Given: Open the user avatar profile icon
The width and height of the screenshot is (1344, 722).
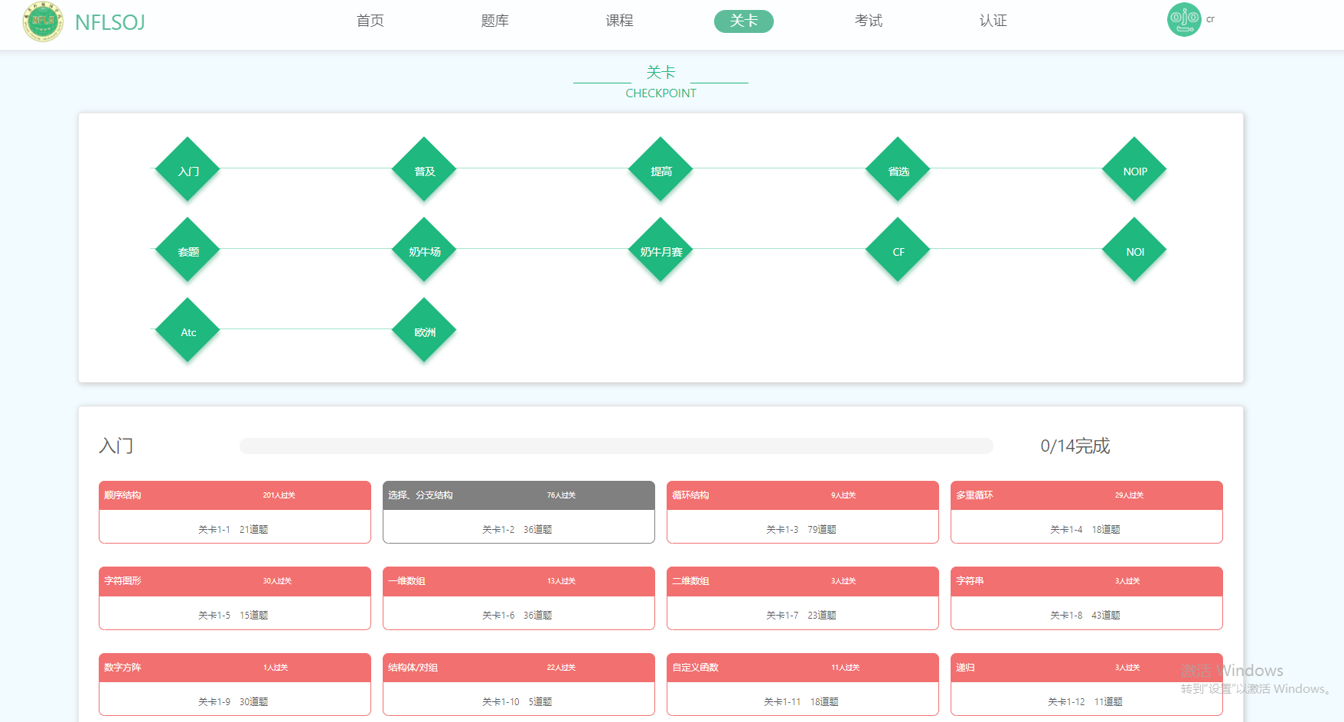Looking at the screenshot, I should pos(1183,20).
